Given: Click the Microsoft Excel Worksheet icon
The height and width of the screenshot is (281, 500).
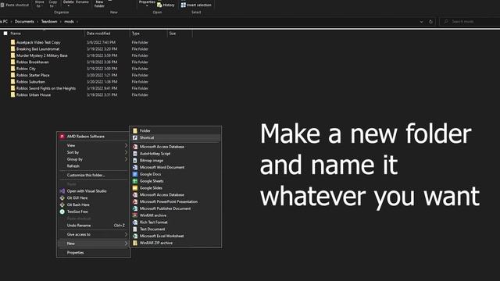Looking at the screenshot, I should coord(135,236).
